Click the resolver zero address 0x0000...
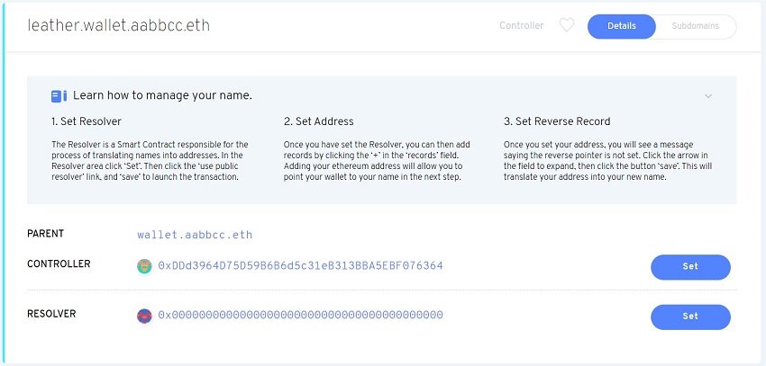Image resolution: width=766 pixels, height=366 pixels. click(300, 316)
